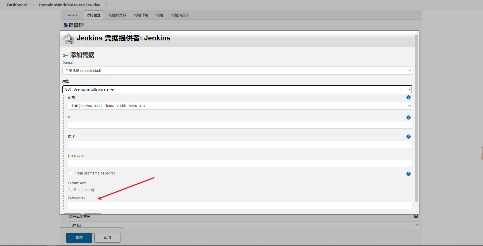Click the dialog vertical scrollbar
This screenshot has width=483, height=246.
point(417,118)
